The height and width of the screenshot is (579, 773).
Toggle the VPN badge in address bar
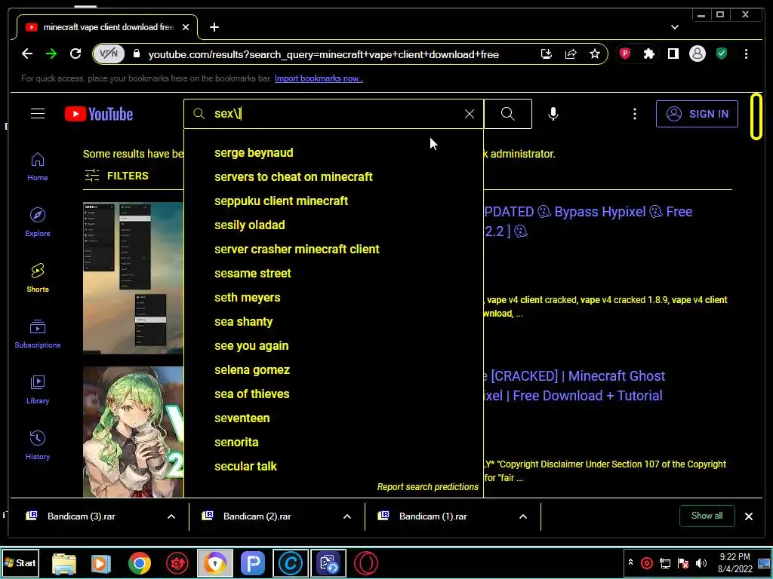point(109,54)
